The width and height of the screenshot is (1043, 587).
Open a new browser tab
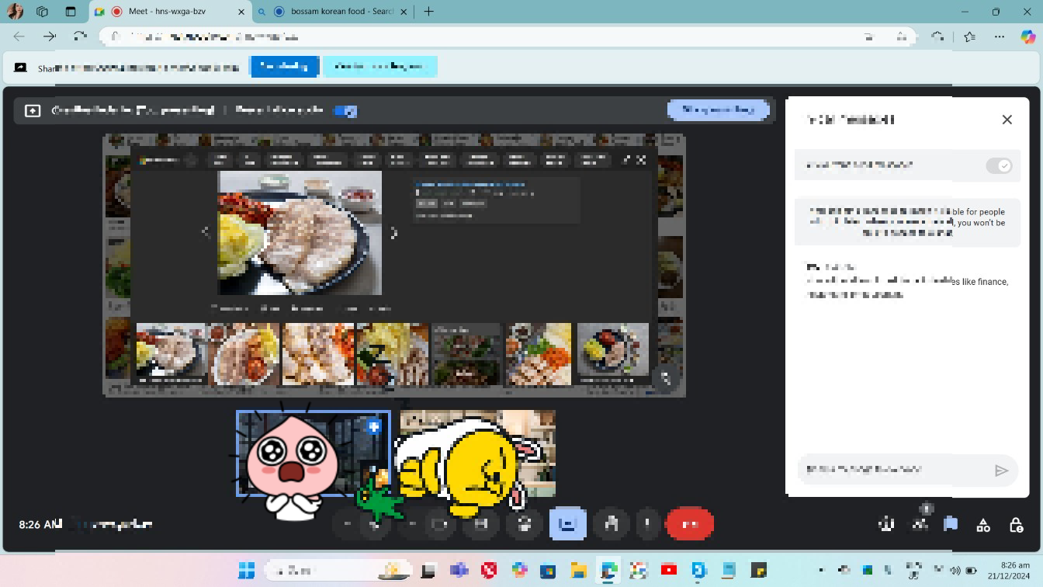(428, 12)
